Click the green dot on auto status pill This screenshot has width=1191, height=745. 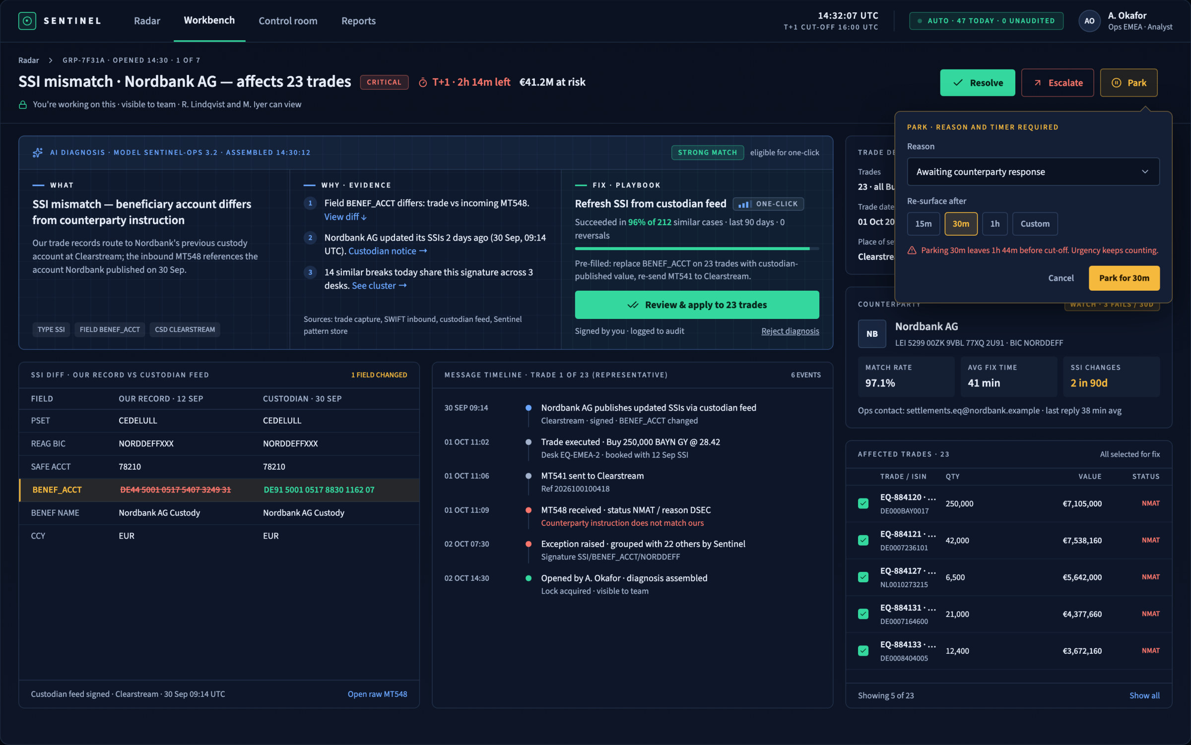(x=920, y=21)
